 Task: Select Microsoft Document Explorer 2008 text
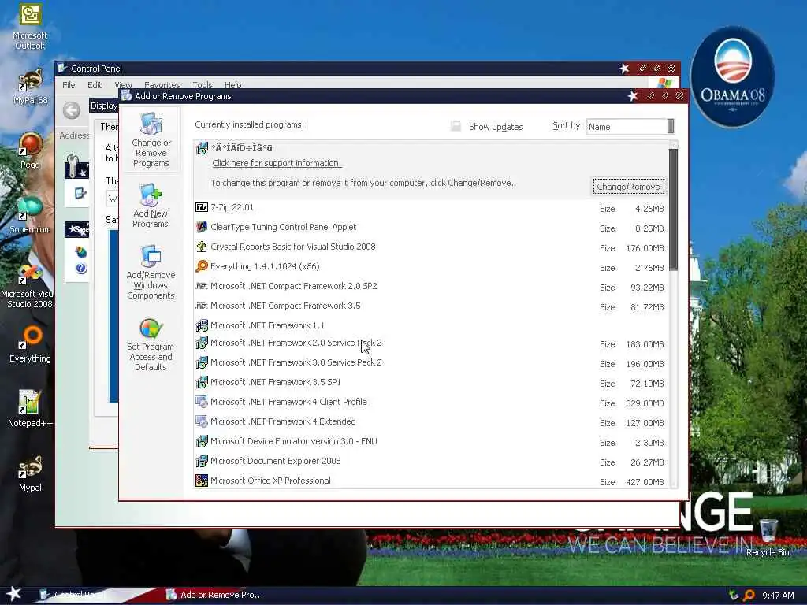click(x=275, y=461)
